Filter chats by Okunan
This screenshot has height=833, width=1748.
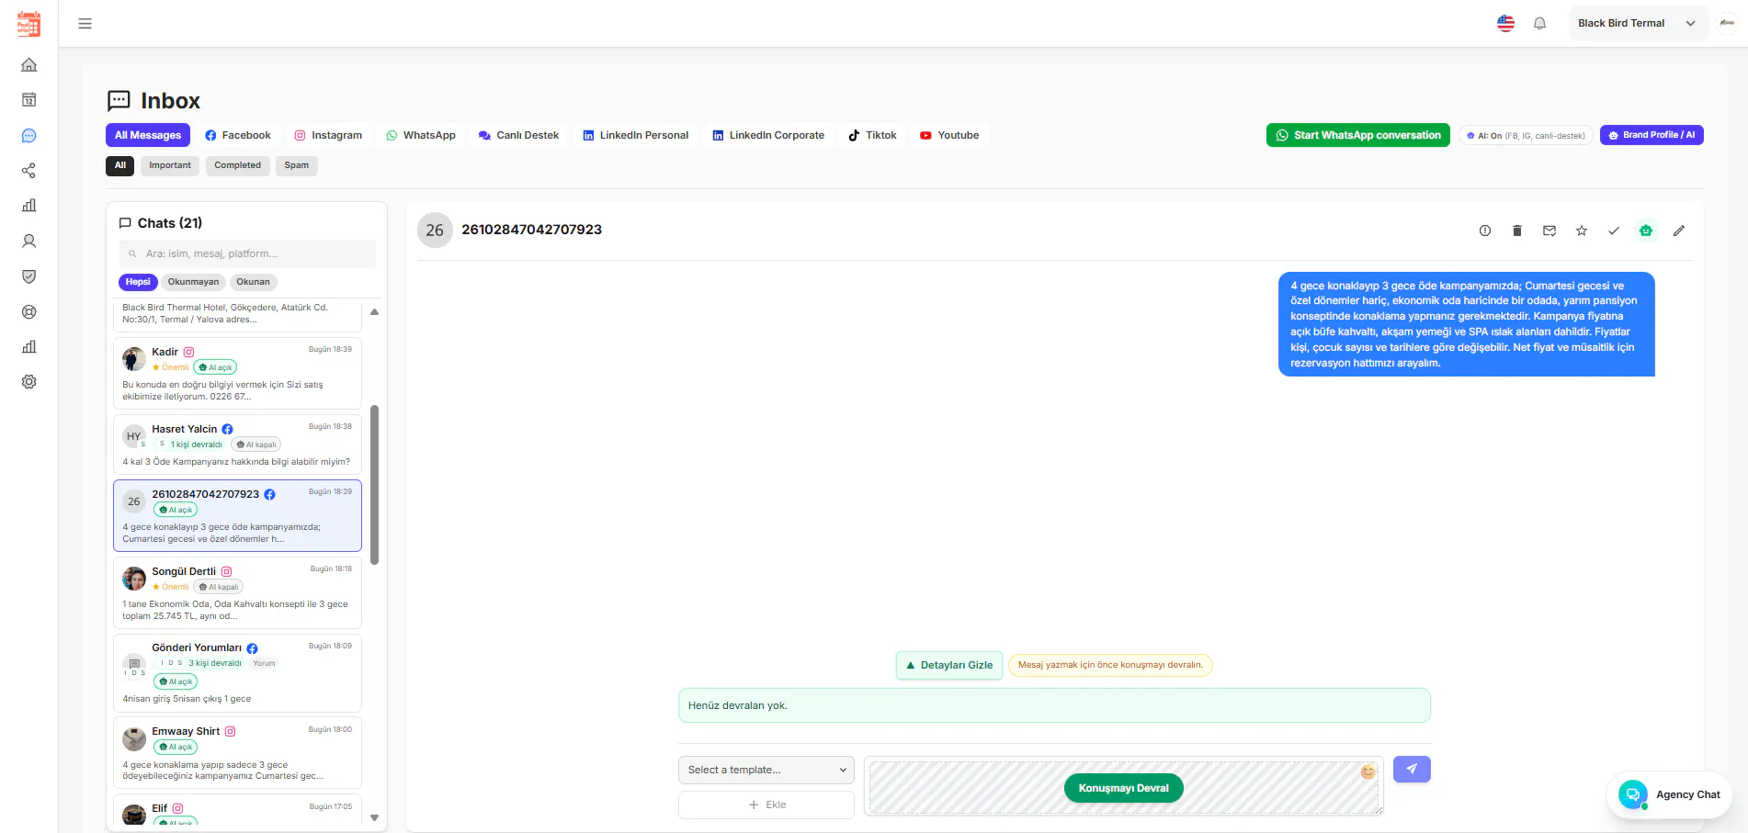point(253,282)
